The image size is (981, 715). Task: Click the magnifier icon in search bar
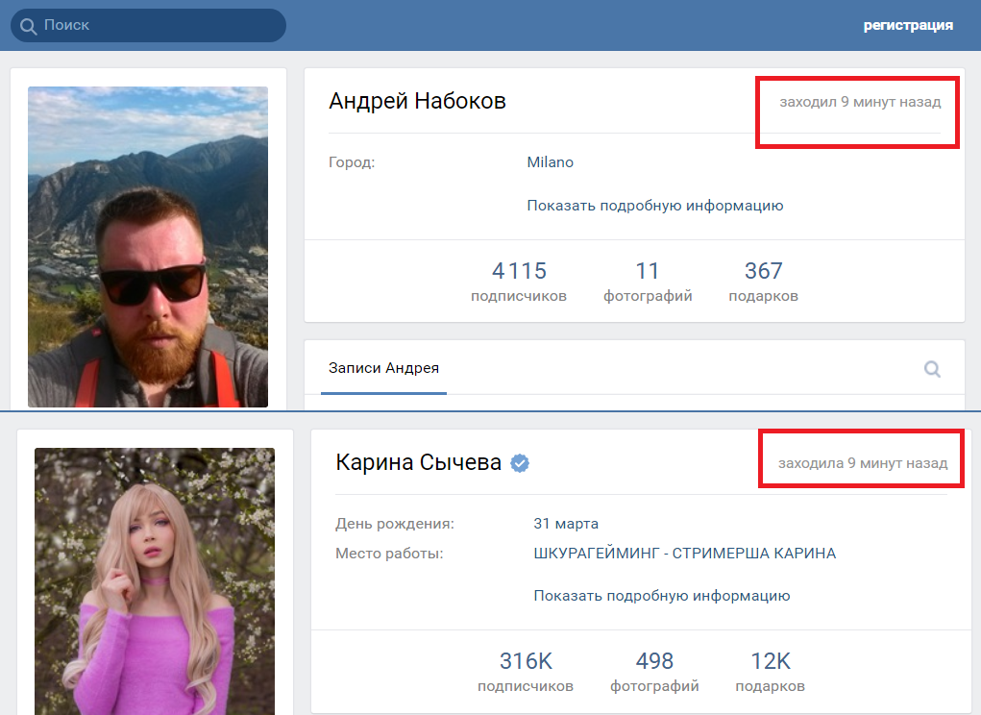(28, 26)
